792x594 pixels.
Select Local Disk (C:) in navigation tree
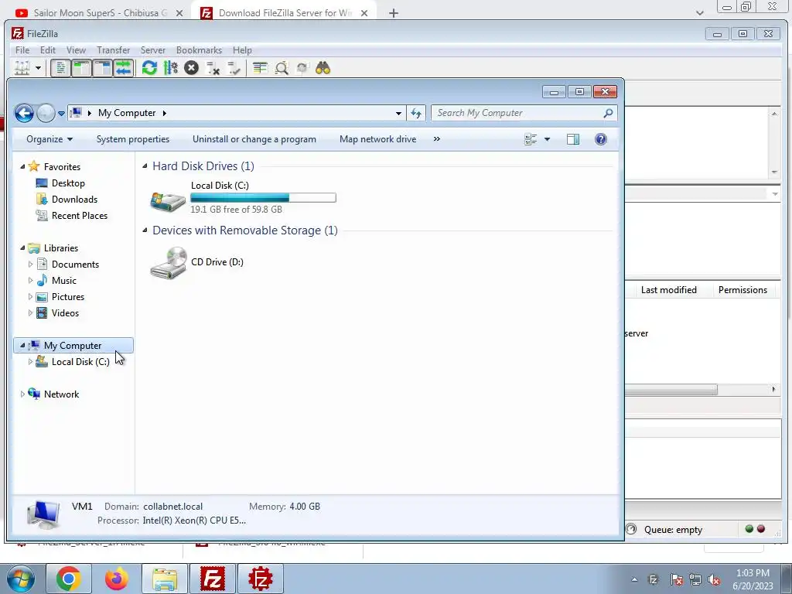point(80,362)
